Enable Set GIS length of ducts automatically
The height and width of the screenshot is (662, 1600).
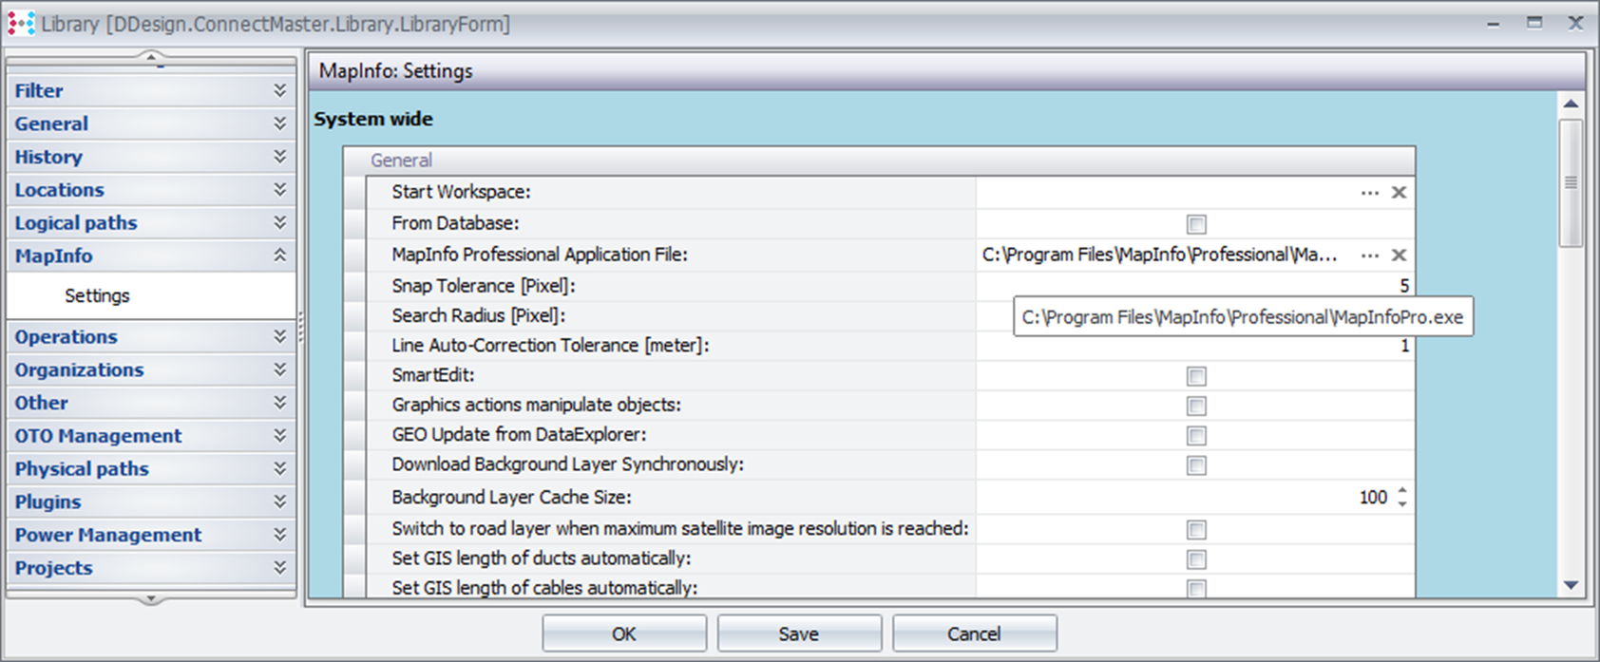click(1196, 558)
